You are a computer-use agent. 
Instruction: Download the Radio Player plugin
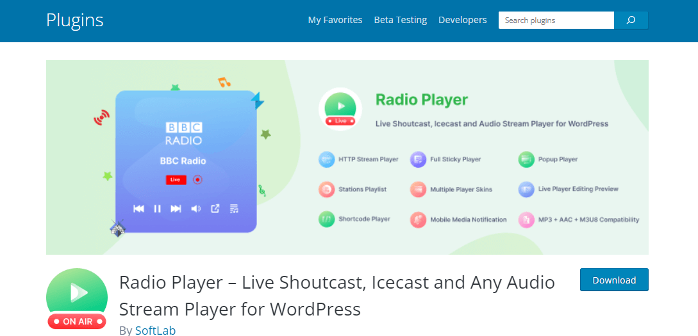pyautogui.click(x=614, y=280)
